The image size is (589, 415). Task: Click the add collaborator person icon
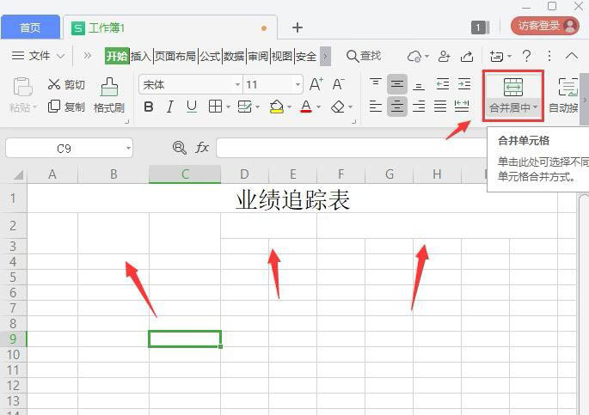coord(444,57)
